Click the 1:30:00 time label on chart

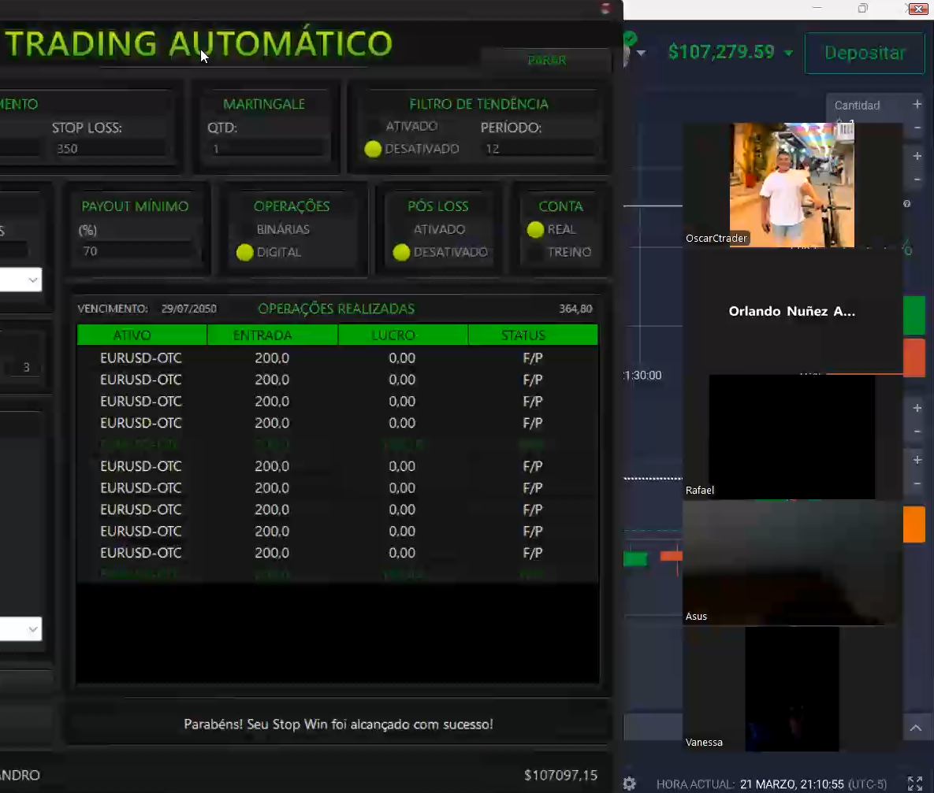(x=642, y=376)
